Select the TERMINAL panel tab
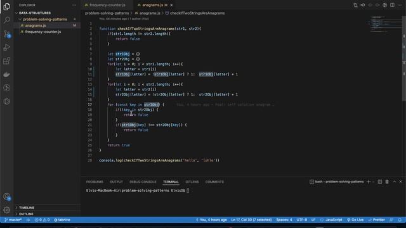 coord(171,182)
